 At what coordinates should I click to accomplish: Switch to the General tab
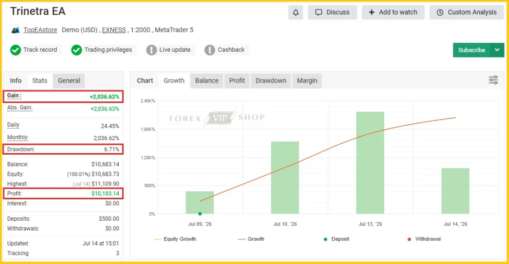[x=69, y=81]
